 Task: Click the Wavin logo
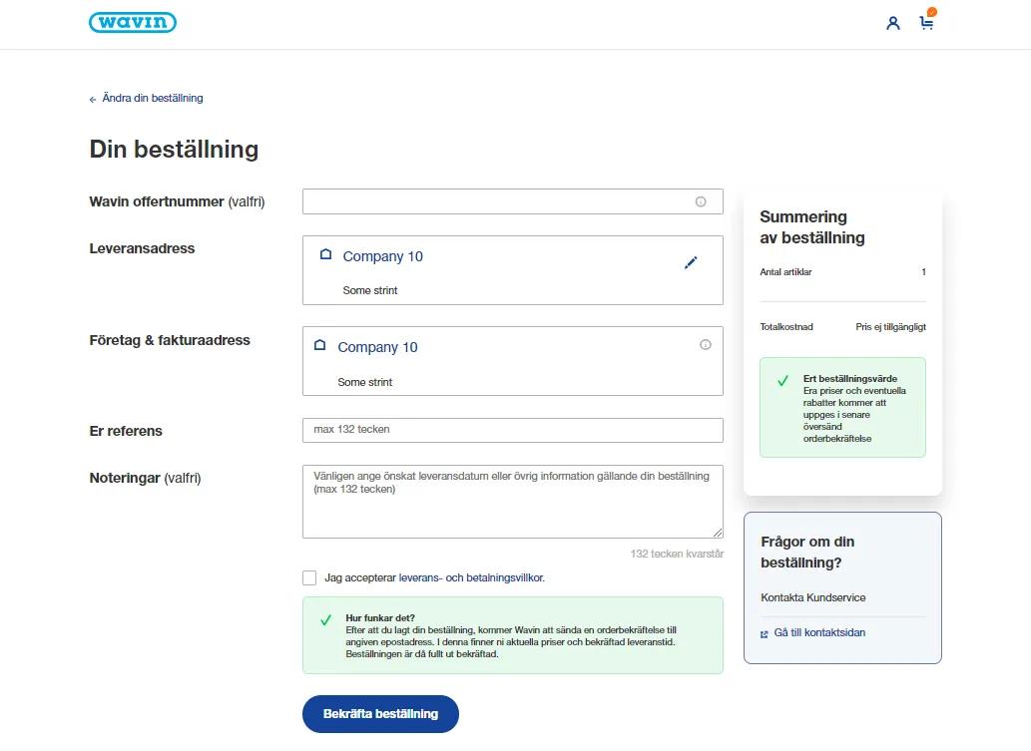point(133,22)
